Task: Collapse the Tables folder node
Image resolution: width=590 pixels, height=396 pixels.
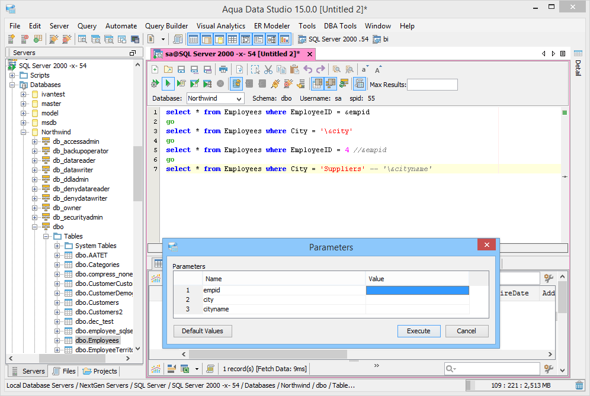Action: point(46,236)
